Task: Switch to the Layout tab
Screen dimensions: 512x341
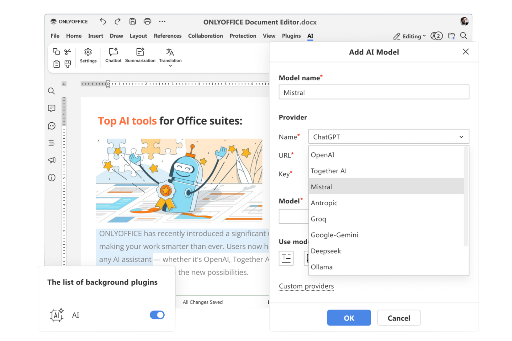Action: 138,36
